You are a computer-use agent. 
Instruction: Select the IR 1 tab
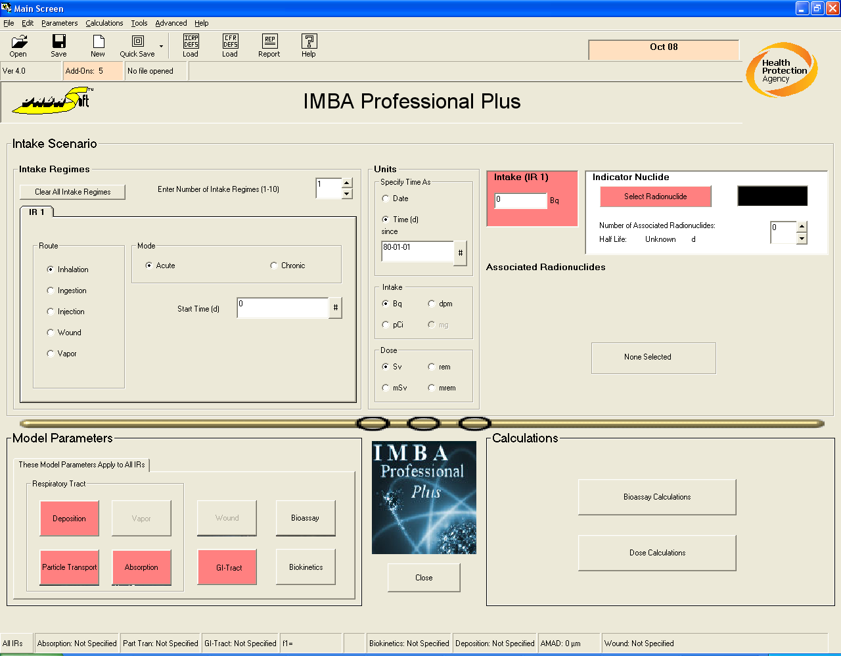[37, 212]
